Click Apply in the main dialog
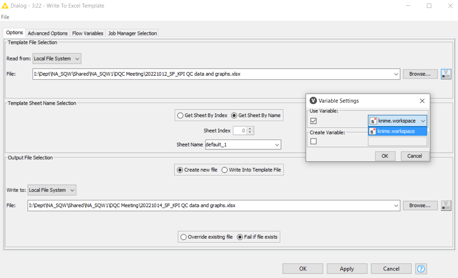Image resolution: width=458 pixels, height=278 pixels. click(347, 269)
